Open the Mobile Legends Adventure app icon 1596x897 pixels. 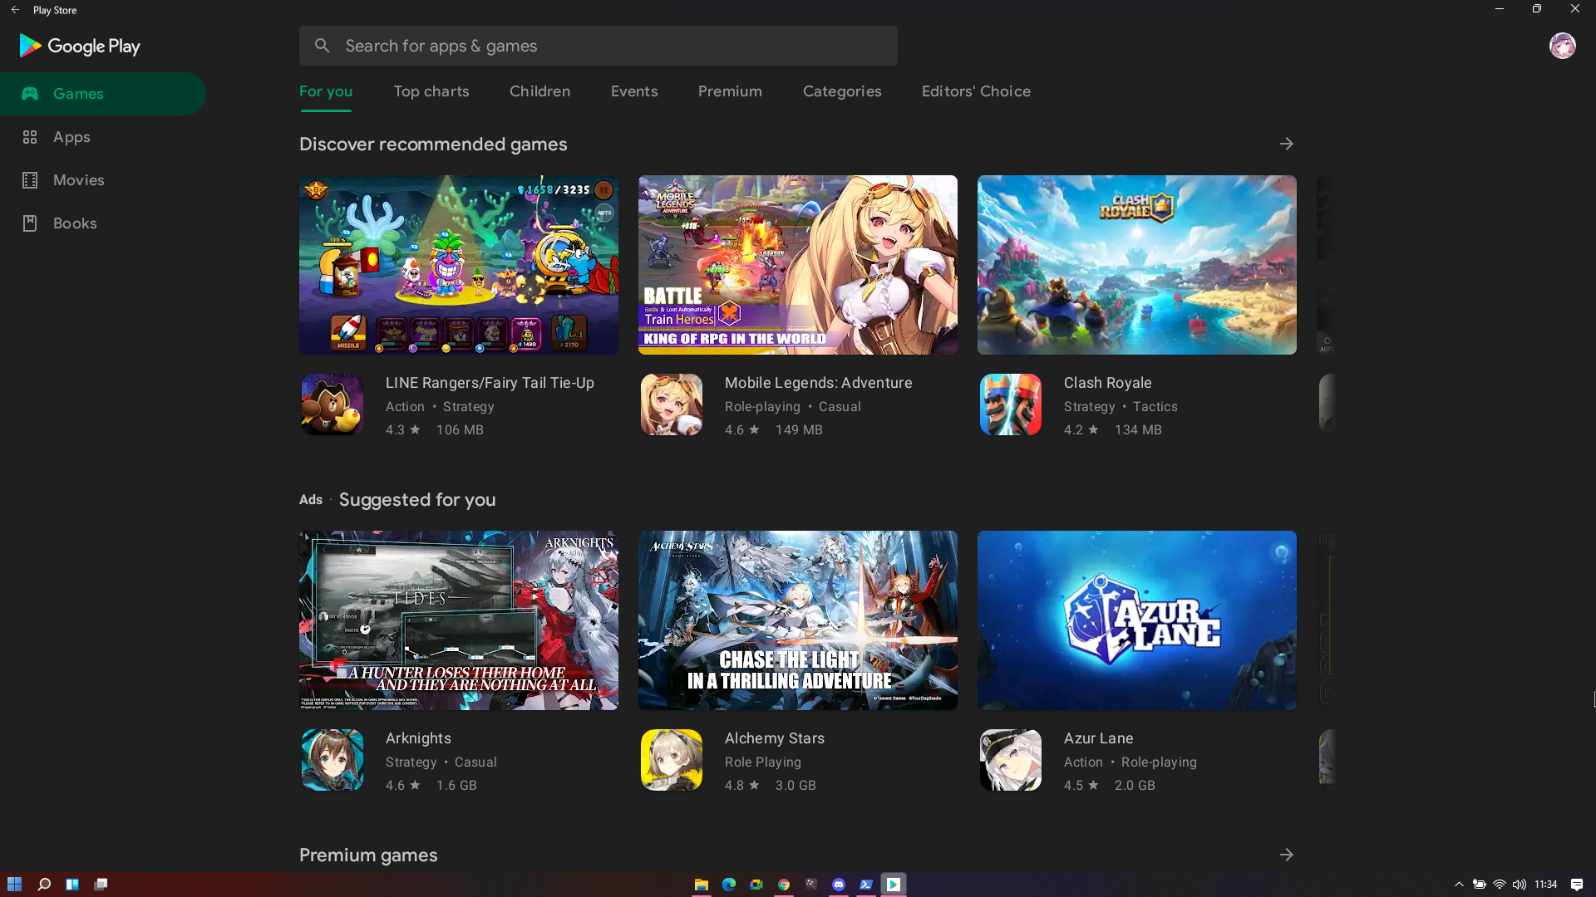(671, 404)
